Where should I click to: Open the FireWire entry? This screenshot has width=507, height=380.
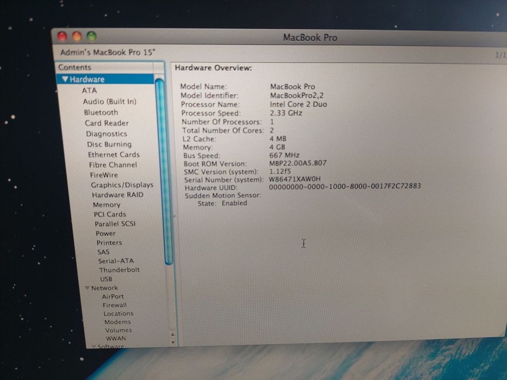tap(104, 175)
